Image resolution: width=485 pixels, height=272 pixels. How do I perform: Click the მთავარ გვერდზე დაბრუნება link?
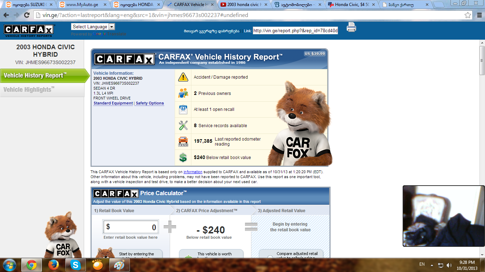[x=212, y=31]
